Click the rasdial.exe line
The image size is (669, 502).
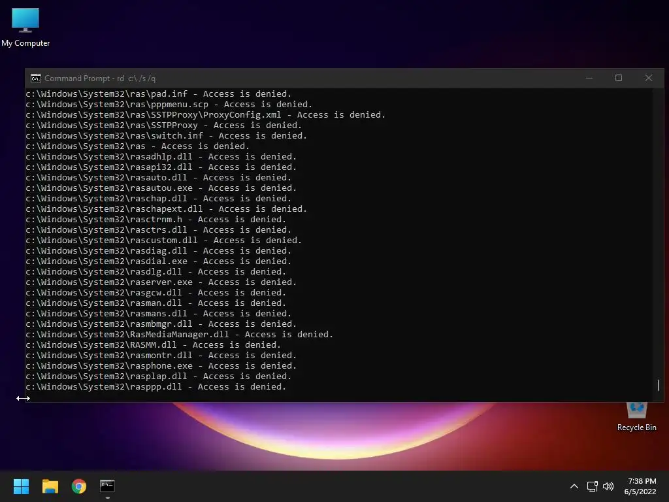click(x=158, y=261)
